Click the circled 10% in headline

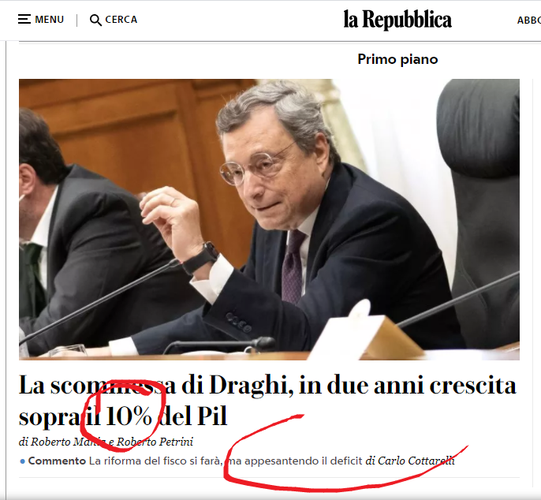[129, 416]
